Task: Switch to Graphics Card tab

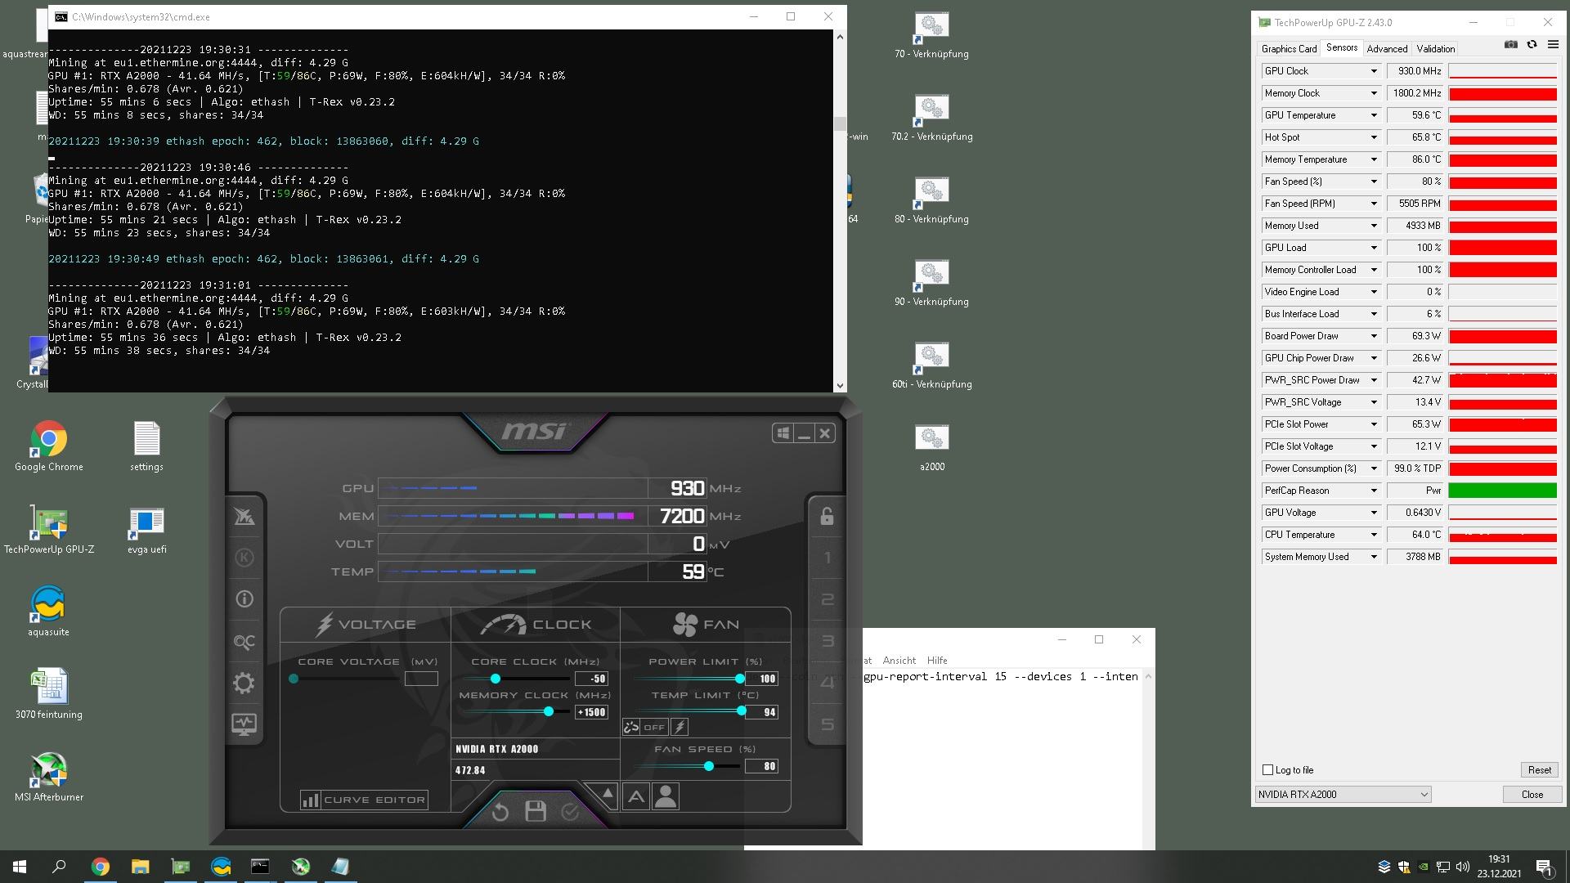Action: [x=1289, y=49]
